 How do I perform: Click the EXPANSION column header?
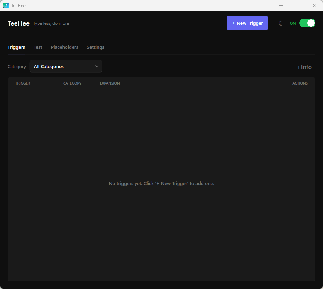point(109,83)
